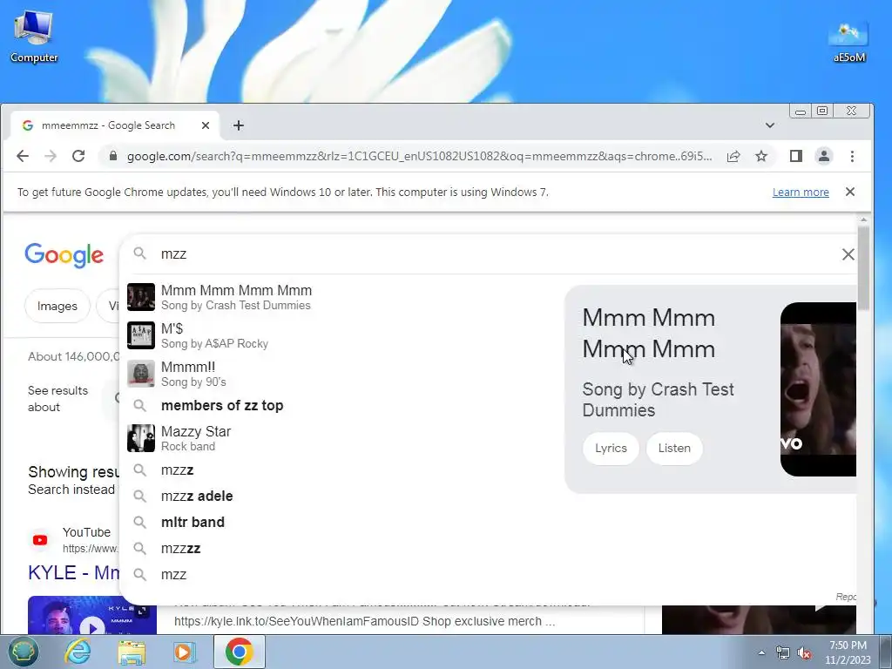Click the muted volume tray icon

coord(804,653)
